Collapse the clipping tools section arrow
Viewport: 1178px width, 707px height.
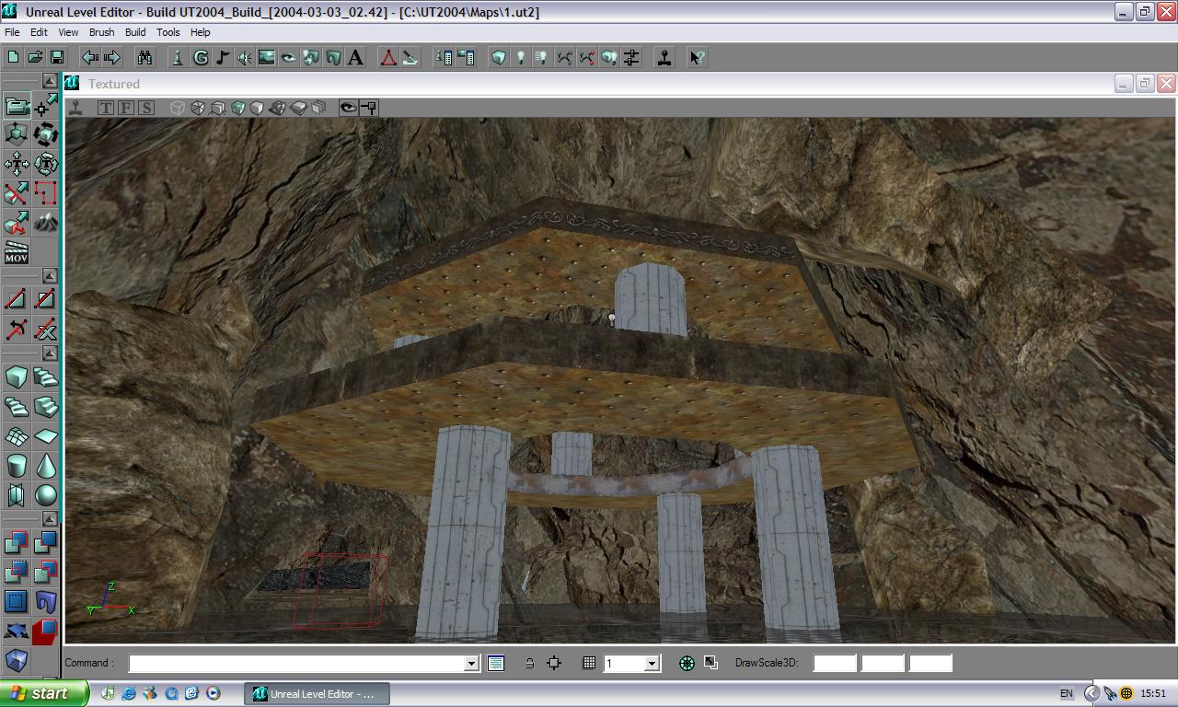tap(50, 275)
